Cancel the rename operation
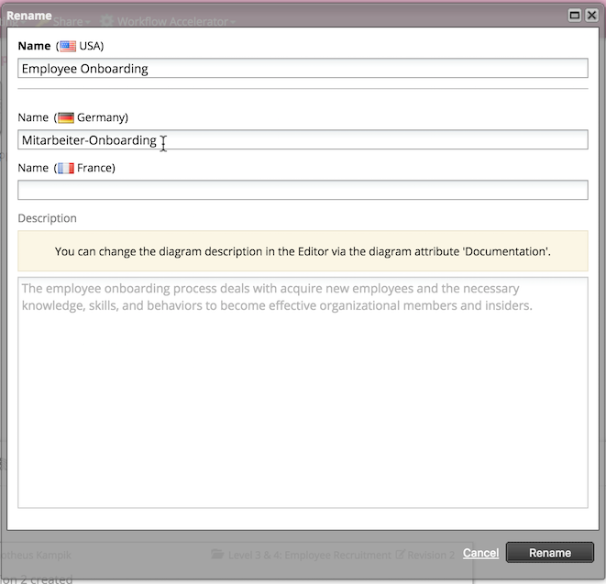This screenshot has height=584, width=606. click(480, 553)
